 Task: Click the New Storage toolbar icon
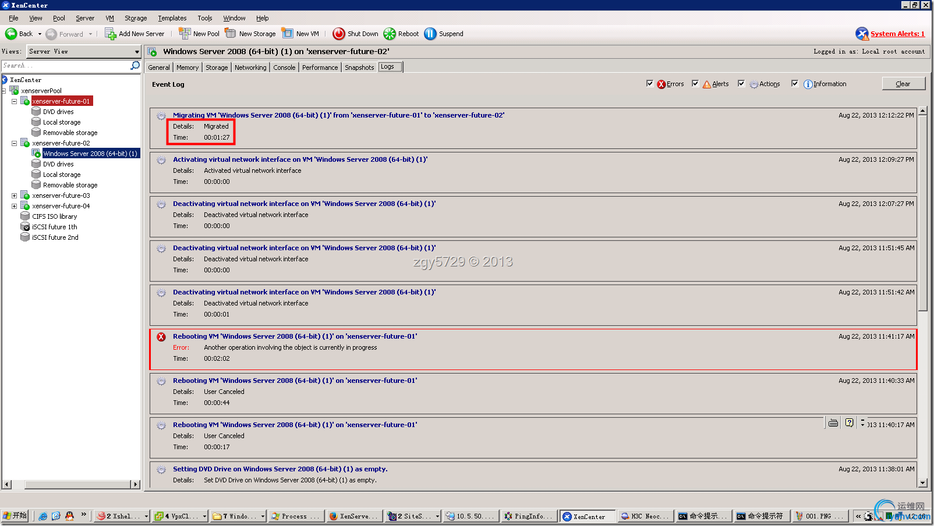tap(231, 33)
